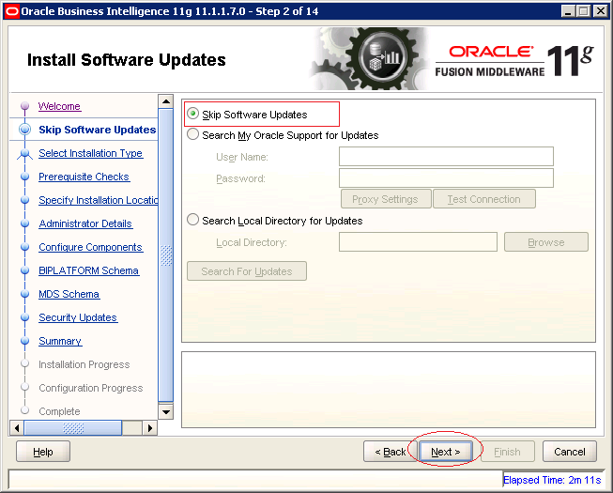
Task: Click the Password input field
Action: coord(446,177)
